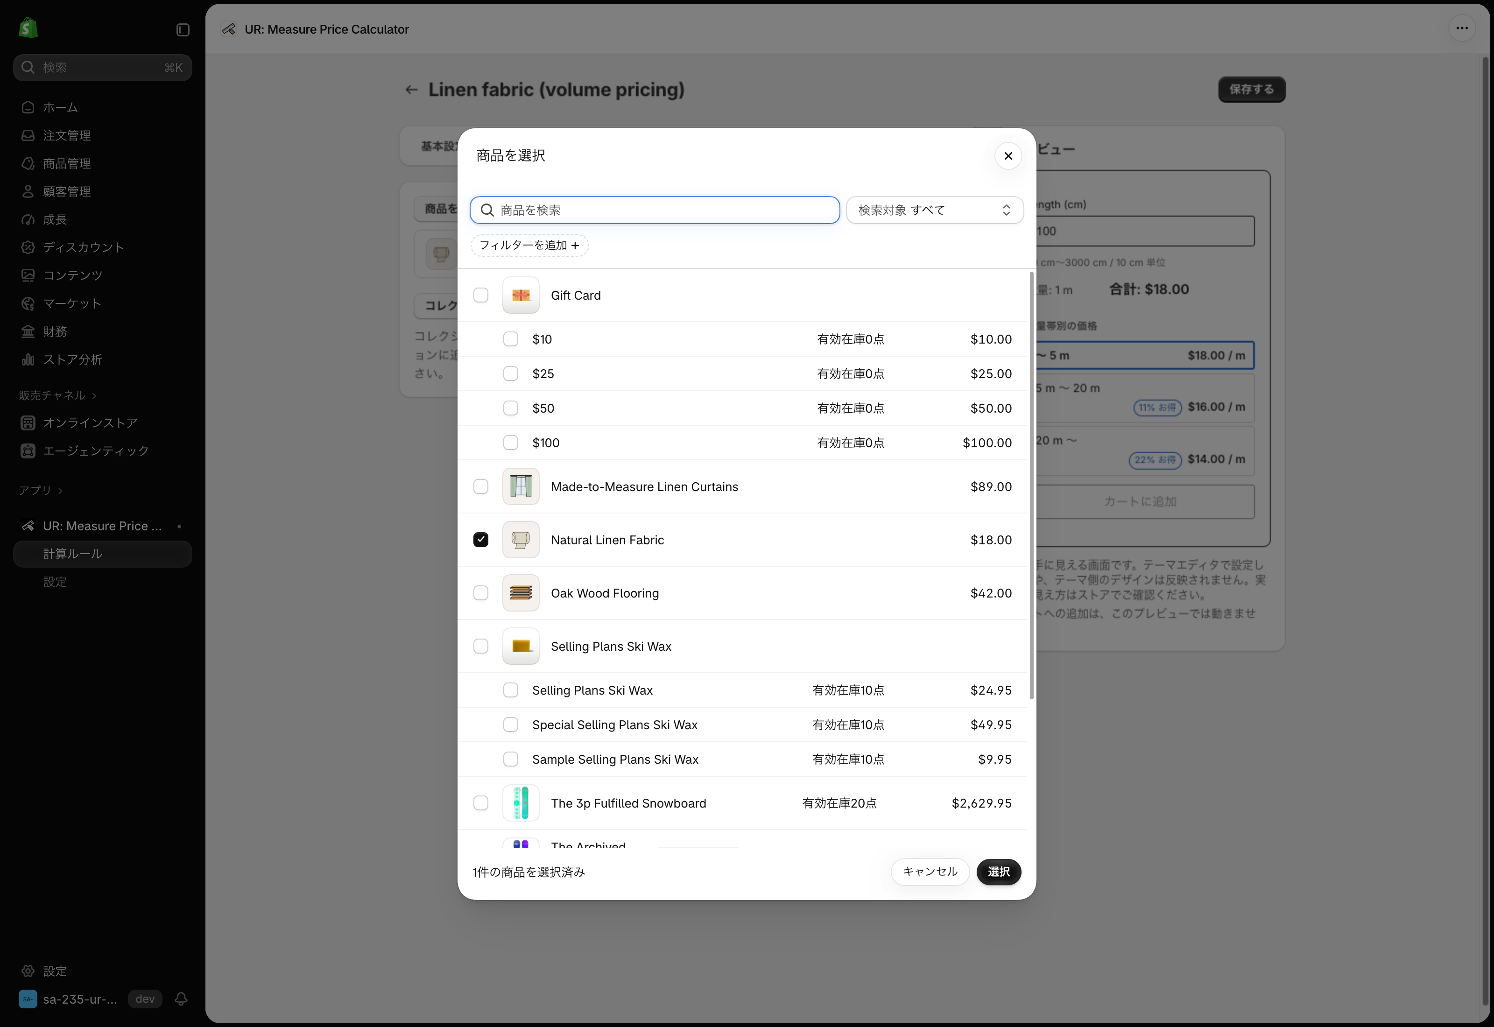Viewport: 1494px width, 1027px height.
Task: Open ホーム home icon in sidebar
Action: point(28,107)
